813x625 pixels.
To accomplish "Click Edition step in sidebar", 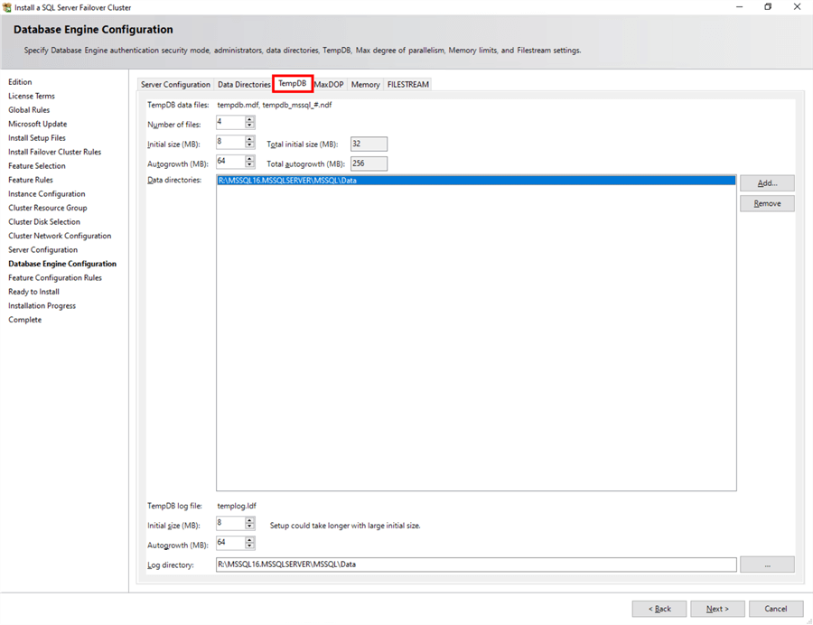I will pyautogui.click(x=20, y=82).
